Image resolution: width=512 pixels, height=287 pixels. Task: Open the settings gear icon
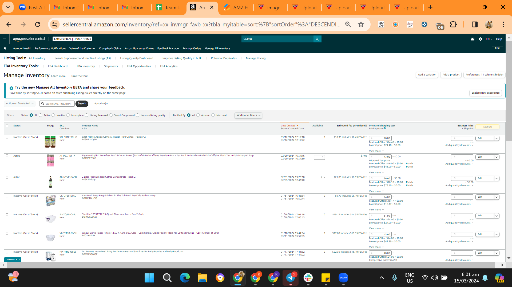pyautogui.click(x=480, y=39)
